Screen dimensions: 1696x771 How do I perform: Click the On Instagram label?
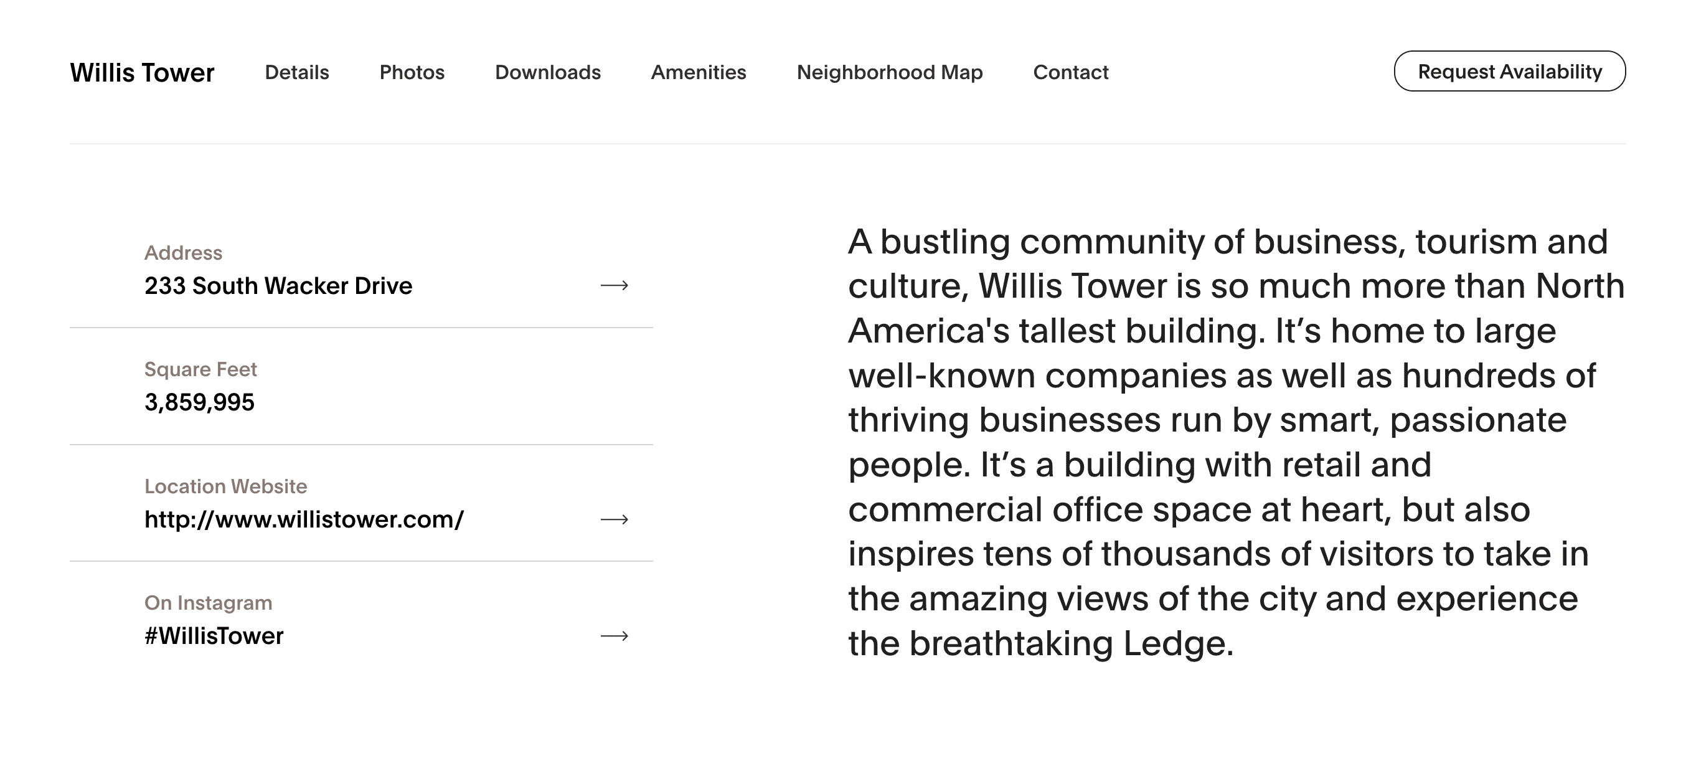pyautogui.click(x=208, y=602)
